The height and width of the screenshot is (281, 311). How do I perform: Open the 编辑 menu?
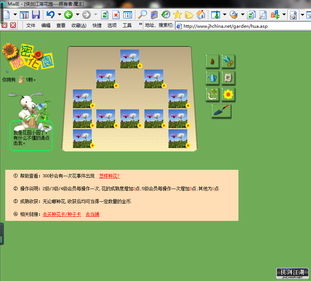(x=46, y=26)
